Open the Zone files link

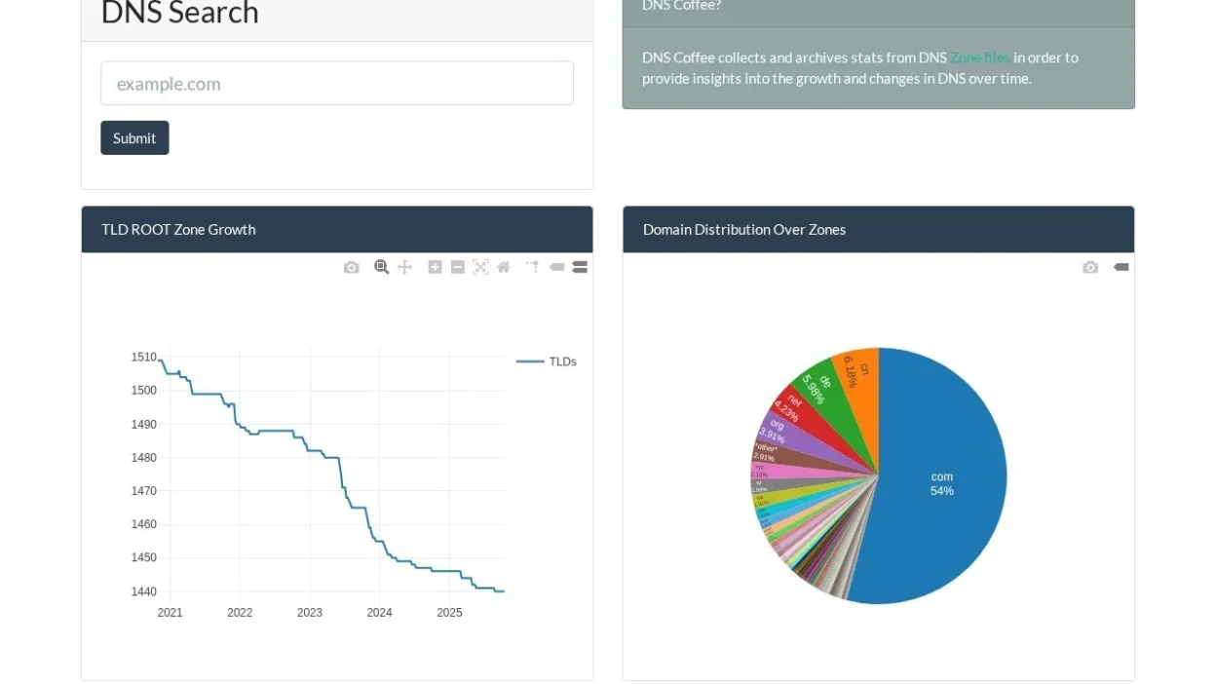pos(980,57)
